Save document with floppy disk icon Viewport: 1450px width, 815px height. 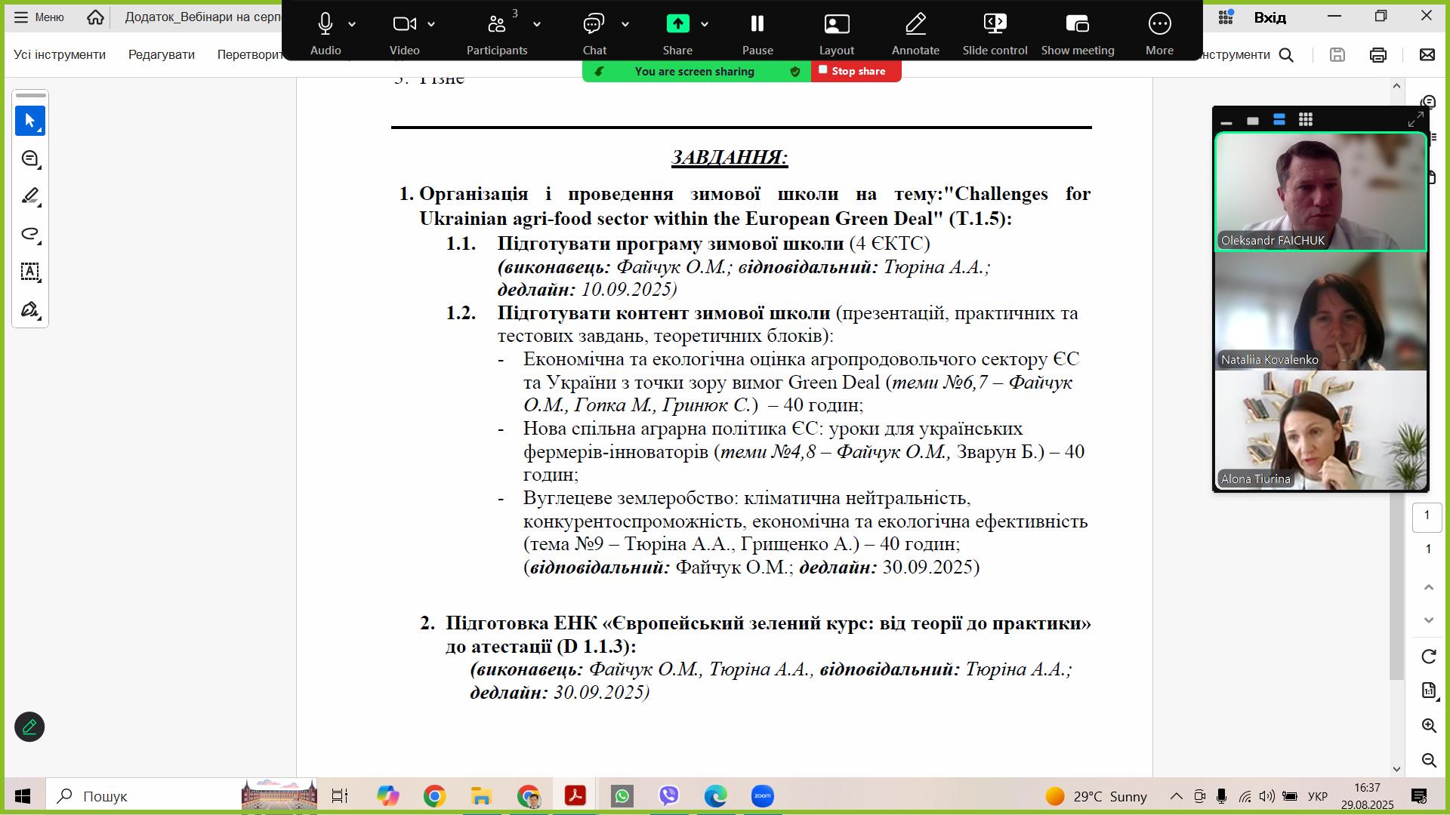point(1337,54)
